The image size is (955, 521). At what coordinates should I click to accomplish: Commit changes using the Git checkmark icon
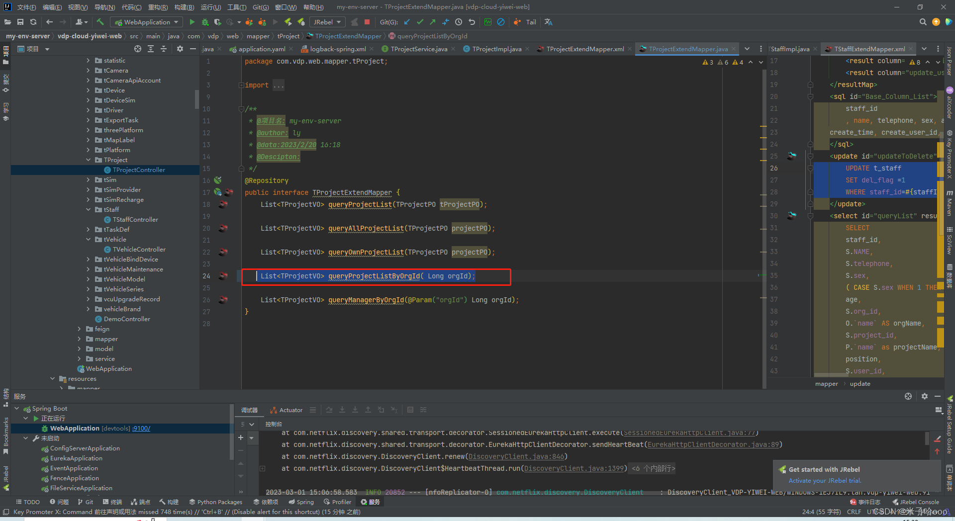420,22
